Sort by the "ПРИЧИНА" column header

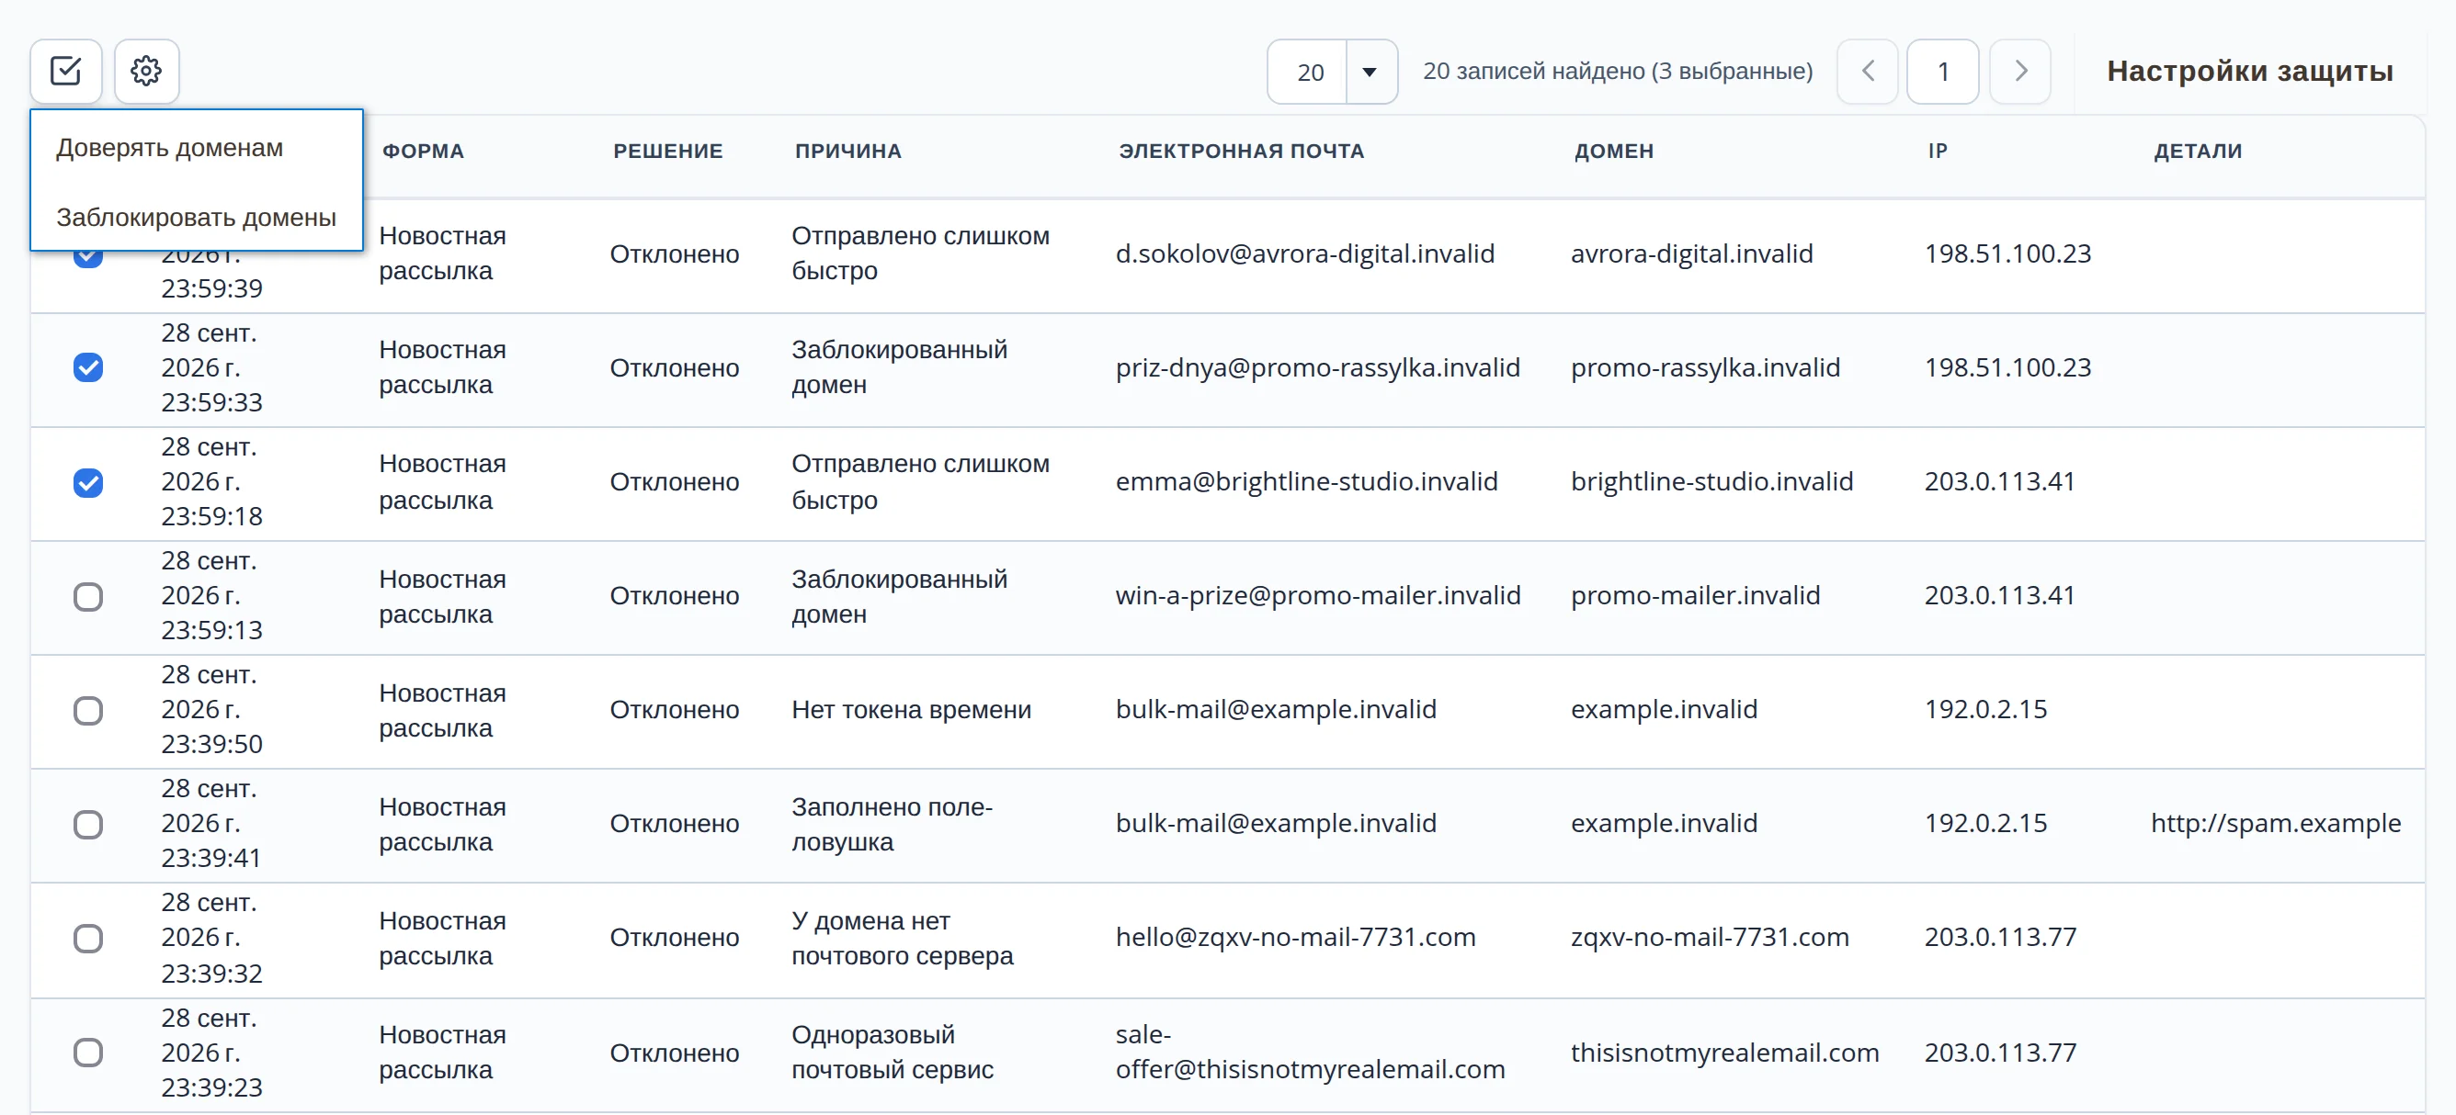pyautogui.click(x=847, y=151)
